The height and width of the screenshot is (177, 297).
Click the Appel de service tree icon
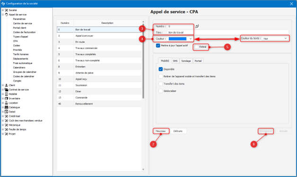(7, 15)
